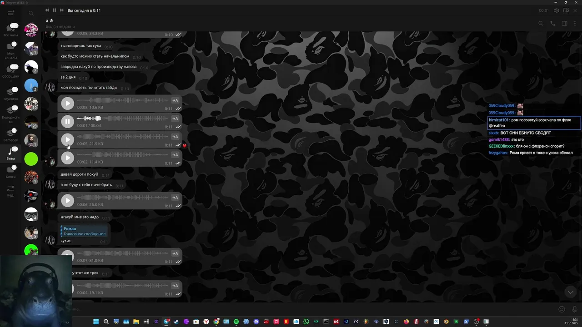Transcribe the 10.6 KB voice message
The width and height of the screenshot is (582, 327).
(175, 100)
